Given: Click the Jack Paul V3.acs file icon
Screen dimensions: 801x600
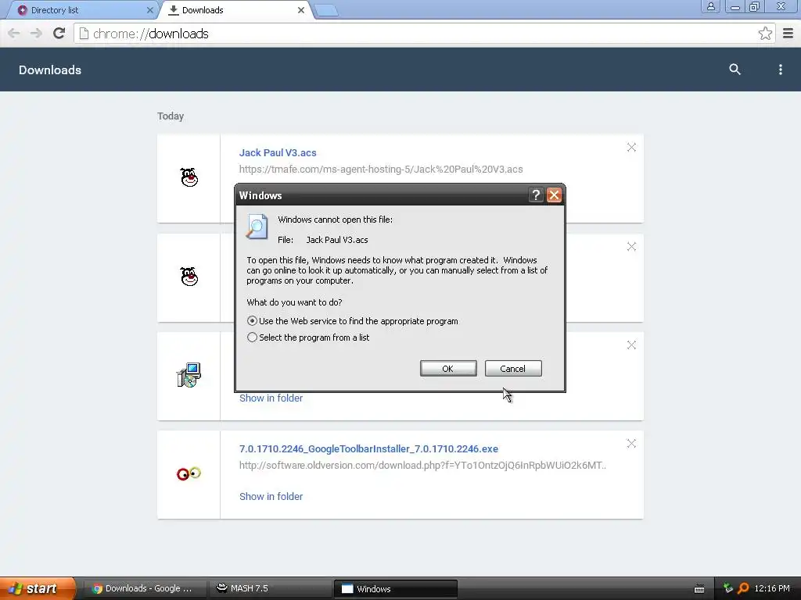Looking at the screenshot, I should coord(189,177).
